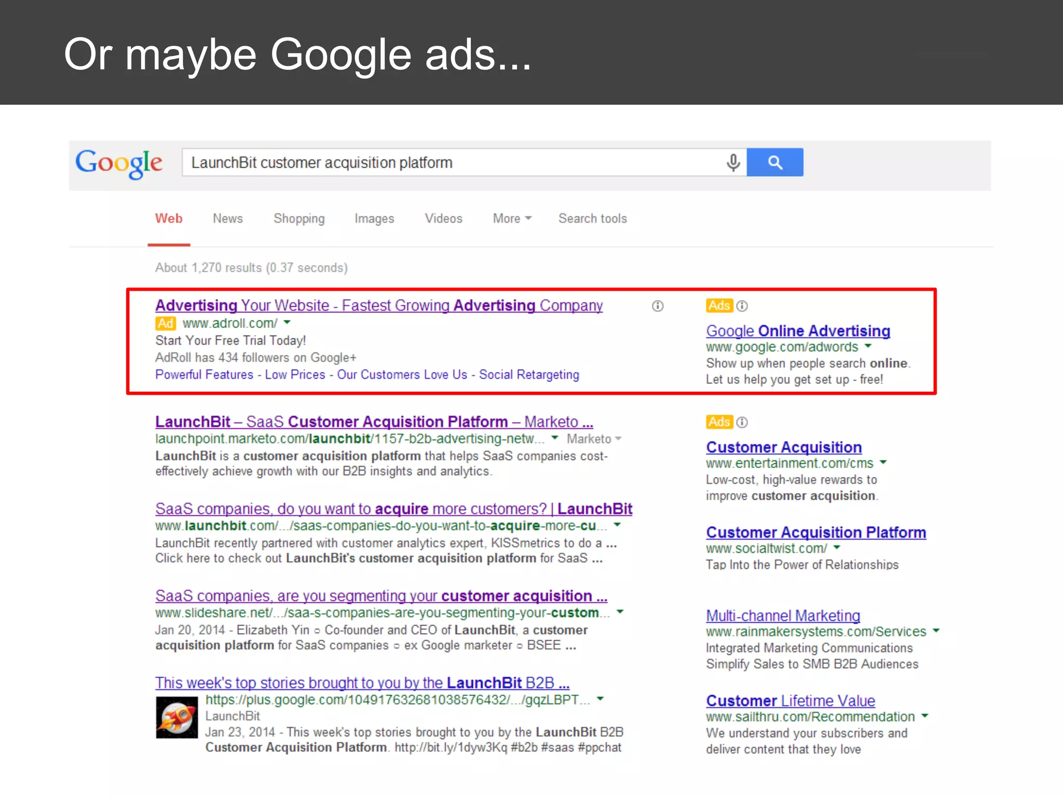Open 'SaaS companies, are you segmenting' result
The height and width of the screenshot is (797, 1063).
coord(381,596)
